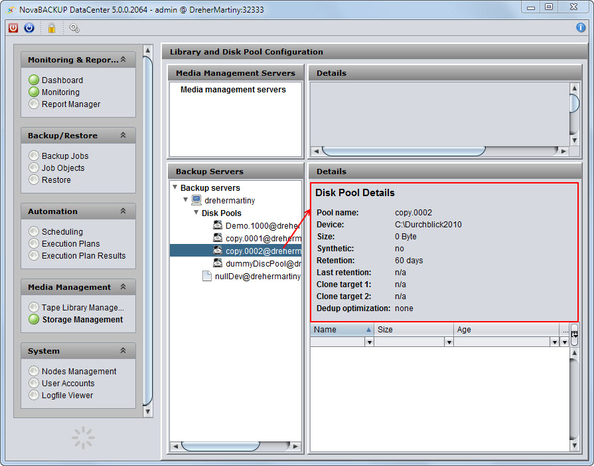Click the sidebar scroll down arrow
This screenshot has width=594, height=466.
point(148,411)
